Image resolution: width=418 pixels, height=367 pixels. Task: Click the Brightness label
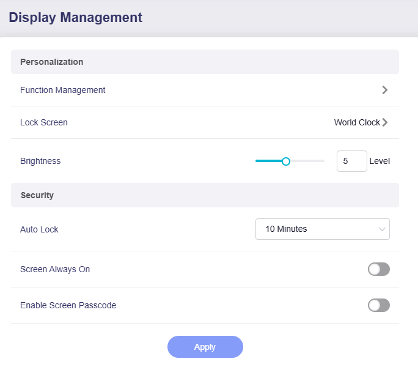click(40, 161)
